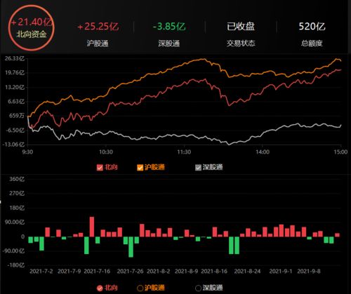Toggle the 深股通 gray checkbox
The image size is (351, 294).
coord(198,168)
